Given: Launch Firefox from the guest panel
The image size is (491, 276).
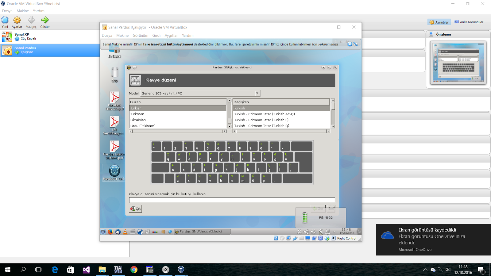Looking at the screenshot, I should (110, 232).
